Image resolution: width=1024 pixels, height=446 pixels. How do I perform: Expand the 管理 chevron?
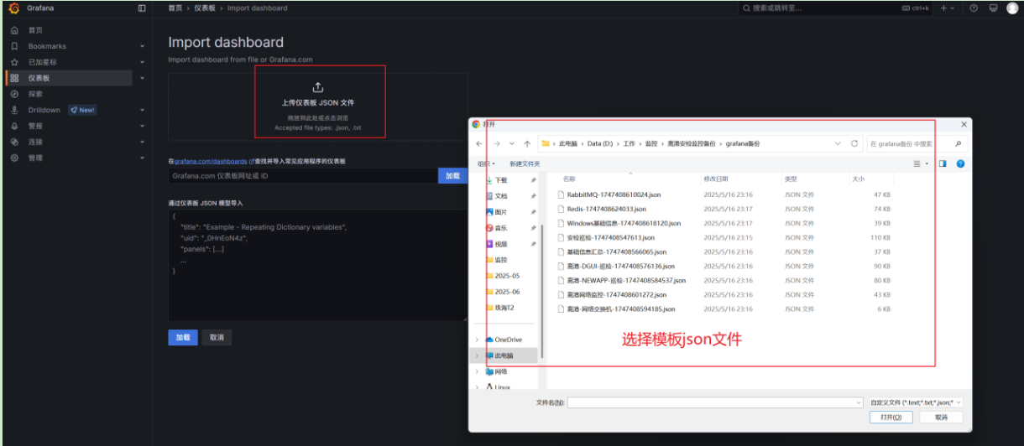coord(142,158)
